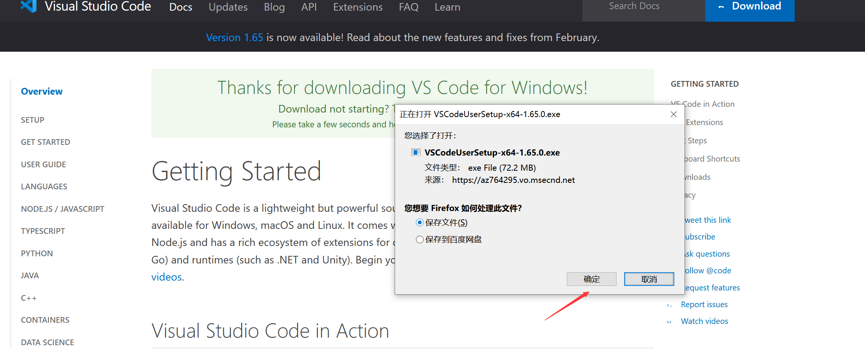Select Overview in the left sidebar
Screen dimensions: 865x349
(41, 91)
